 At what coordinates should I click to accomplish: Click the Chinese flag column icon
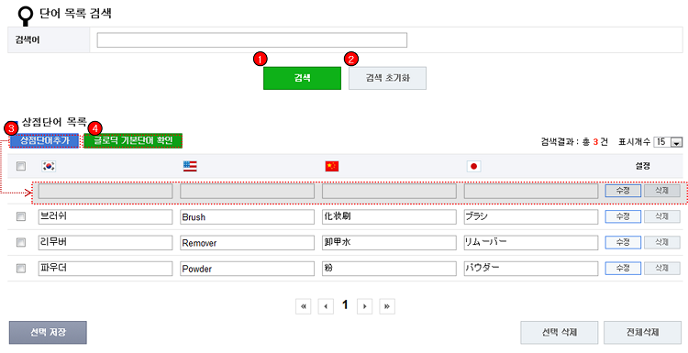(332, 166)
